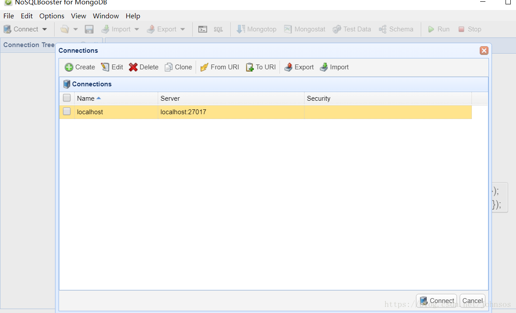
Task: Sort connections by Server column
Action: [231, 99]
